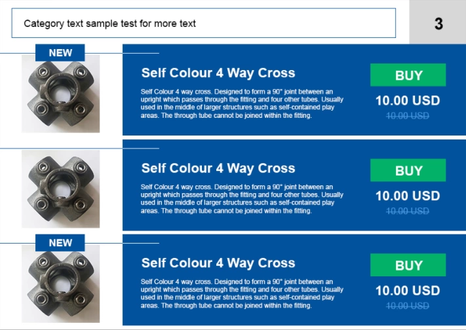The height and width of the screenshot is (330, 466).
Task: Click the category text field at top
Action: (x=203, y=24)
